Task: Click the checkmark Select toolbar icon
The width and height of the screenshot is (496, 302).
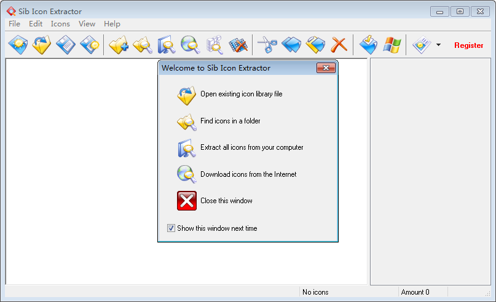Action: click(368, 45)
